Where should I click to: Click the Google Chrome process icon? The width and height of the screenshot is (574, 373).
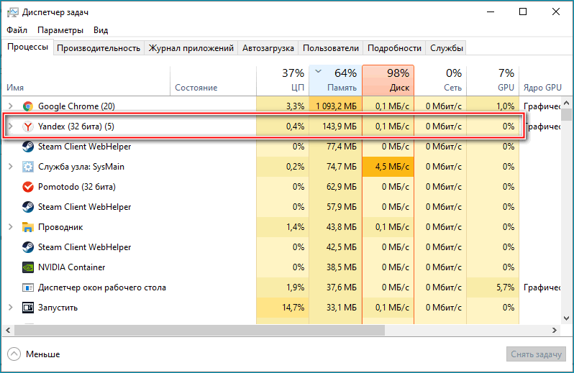[x=28, y=106]
